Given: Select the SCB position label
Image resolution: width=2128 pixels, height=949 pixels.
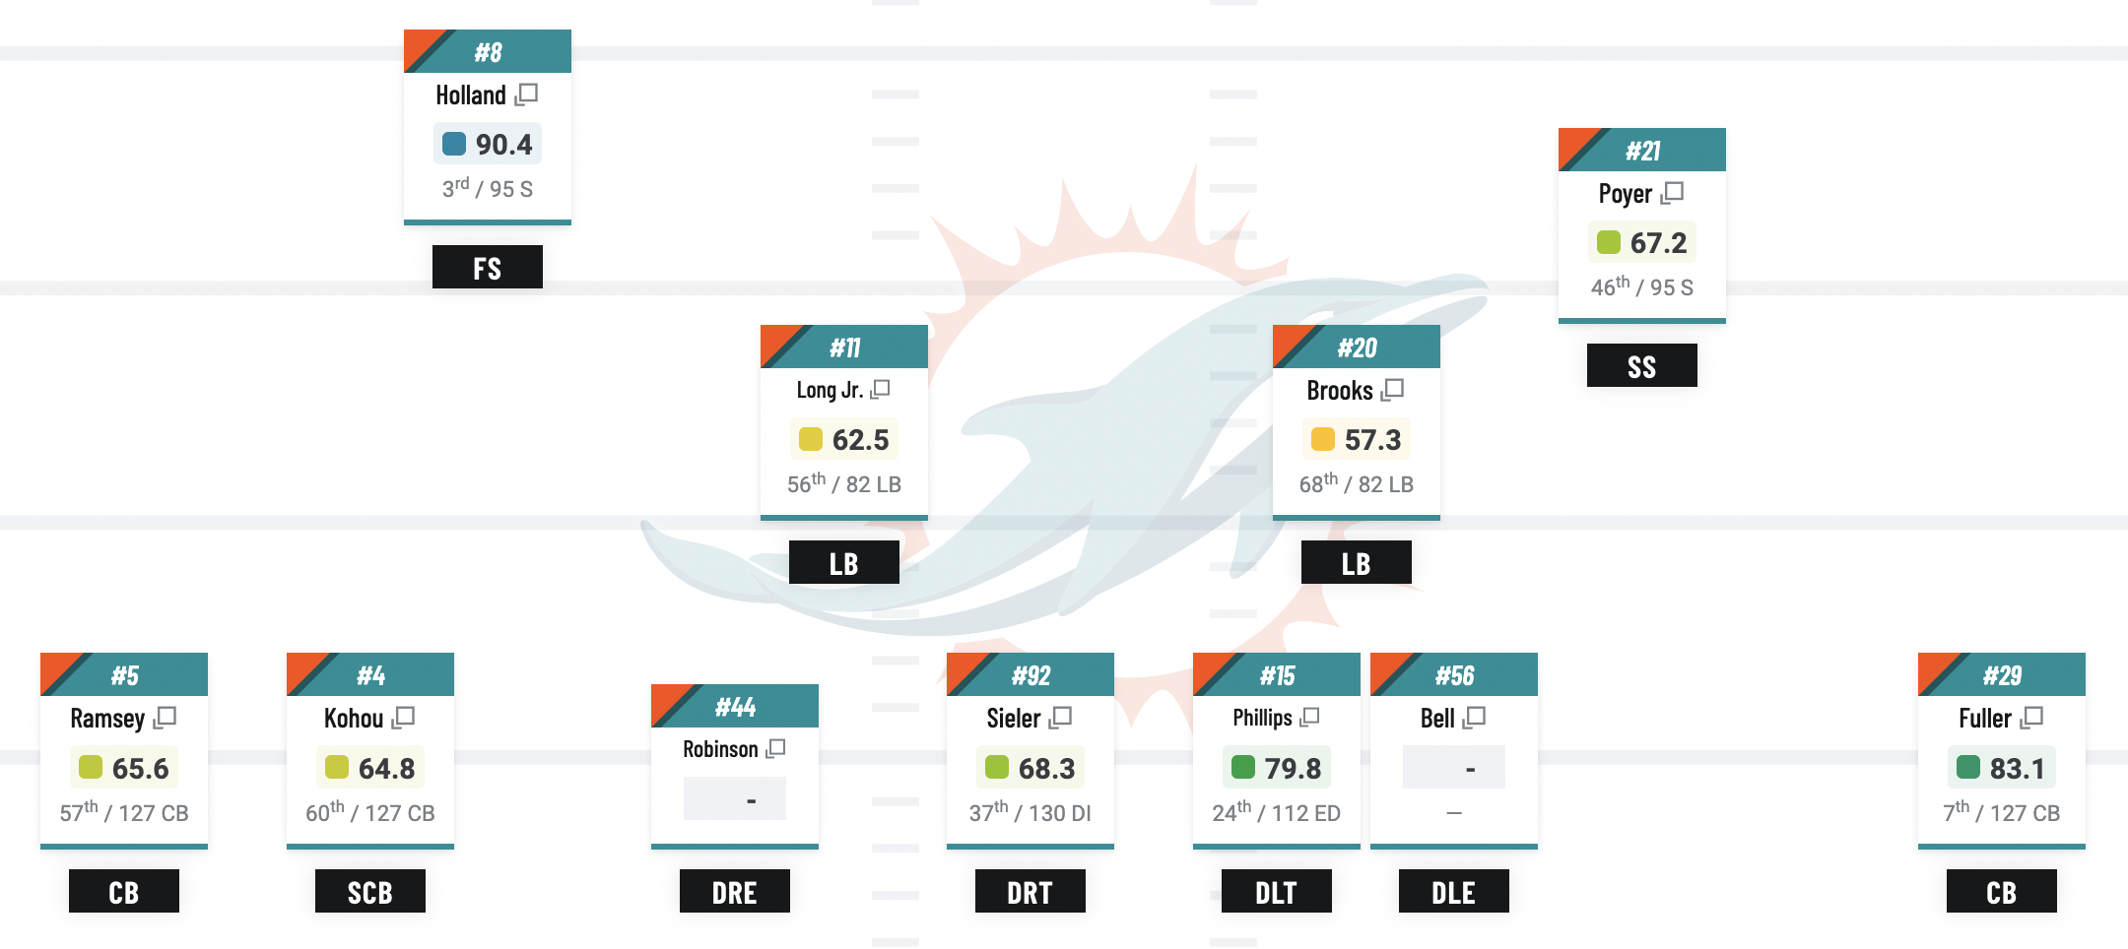Looking at the screenshot, I should pyautogui.click(x=369, y=892).
